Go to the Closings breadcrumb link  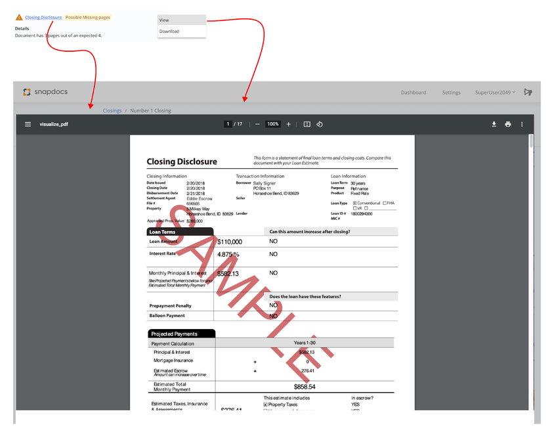tap(112, 110)
